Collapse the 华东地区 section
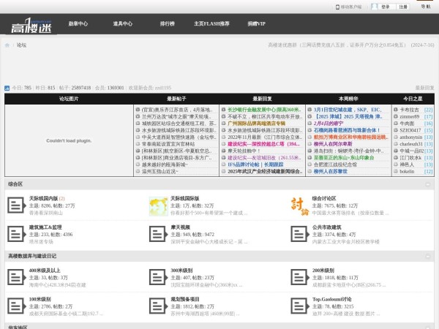Image resolution: width=439 pixels, height=329 pixels. 429,327
